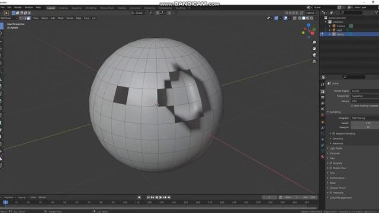Open the Tool properties tab icon
The image size is (379, 213).
[323, 85]
